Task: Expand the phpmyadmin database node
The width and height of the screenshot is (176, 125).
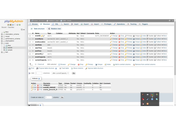Action: pyautogui.click(x=2, y=41)
